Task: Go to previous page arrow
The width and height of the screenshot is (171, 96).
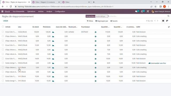Action: tap(155, 21)
